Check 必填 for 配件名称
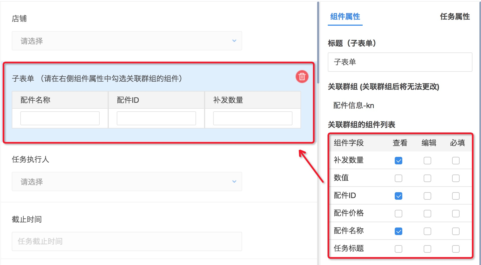Image resolution: width=481 pixels, height=265 pixels. 456,231
